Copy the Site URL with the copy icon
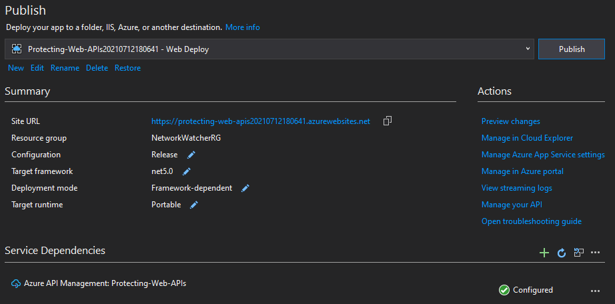The image size is (615, 304). pos(388,121)
